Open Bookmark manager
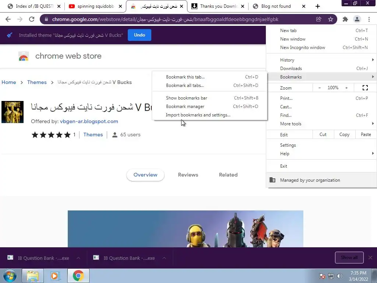Image resolution: width=377 pixels, height=283 pixels. tap(209, 106)
